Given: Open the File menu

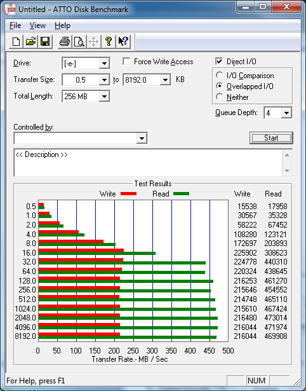Looking at the screenshot, I should (x=15, y=25).
